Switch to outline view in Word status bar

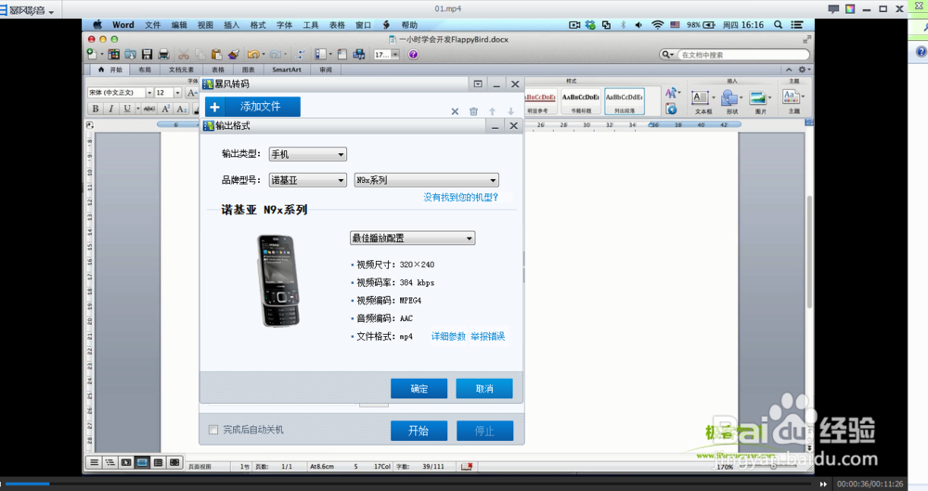pos(110,462)
